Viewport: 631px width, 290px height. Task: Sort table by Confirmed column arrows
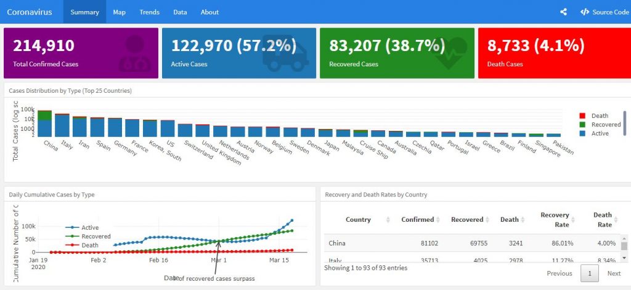coord(438,220)
